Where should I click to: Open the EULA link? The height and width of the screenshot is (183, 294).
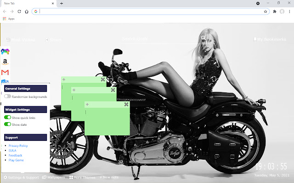click(12, 151)
